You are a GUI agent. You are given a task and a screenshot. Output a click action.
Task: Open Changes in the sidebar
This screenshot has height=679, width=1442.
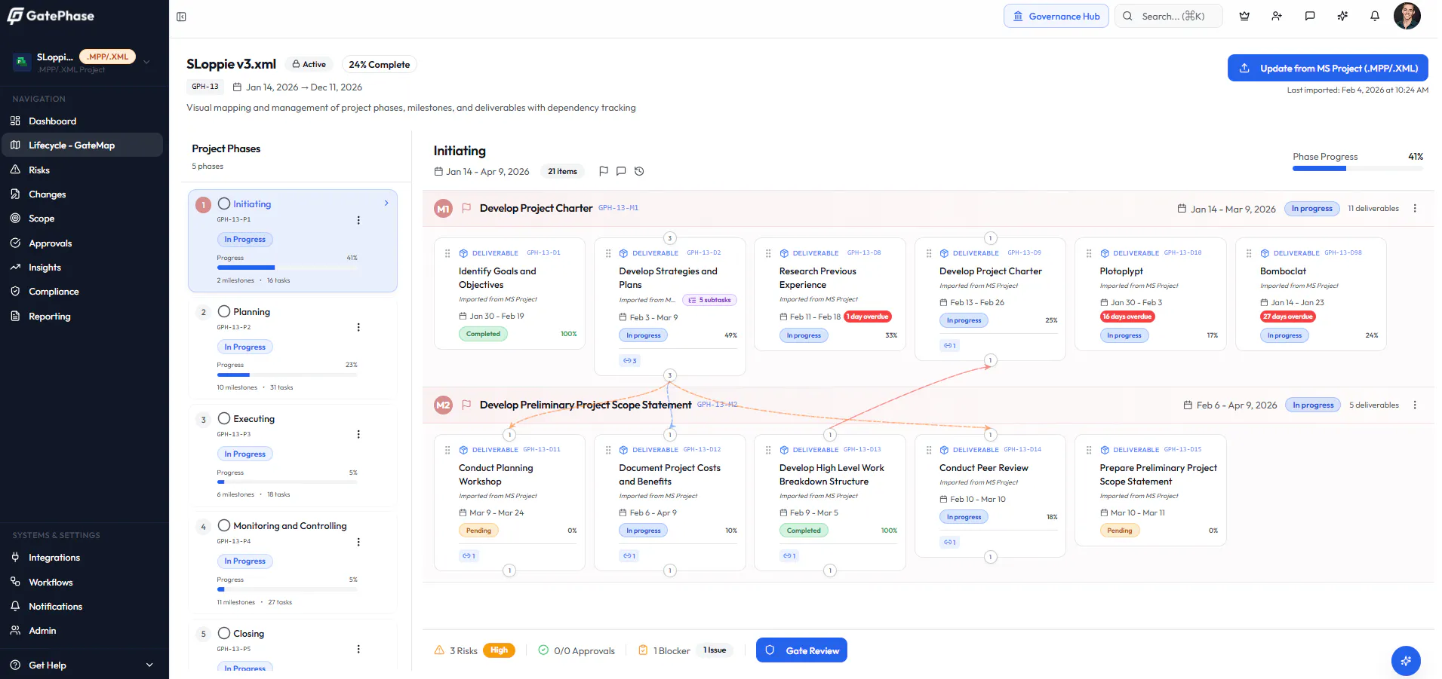pos(81,194)
